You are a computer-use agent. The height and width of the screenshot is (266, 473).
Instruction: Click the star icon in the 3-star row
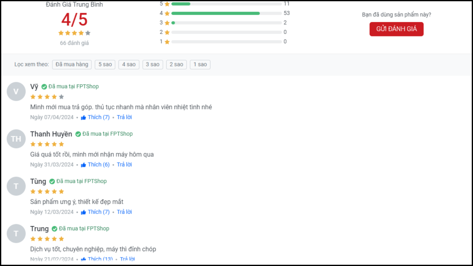click(167, 23)
